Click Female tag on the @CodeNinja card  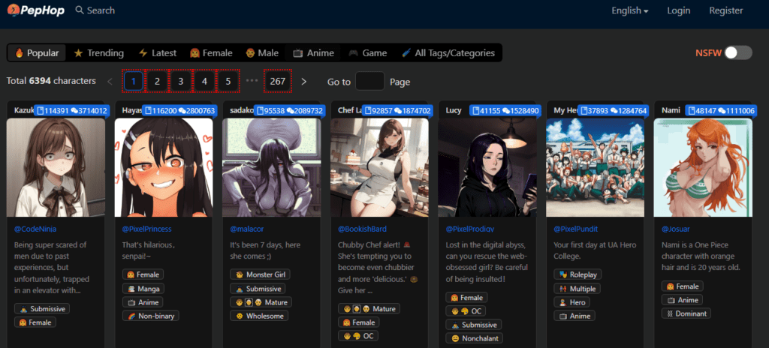[x=35, y=322]
